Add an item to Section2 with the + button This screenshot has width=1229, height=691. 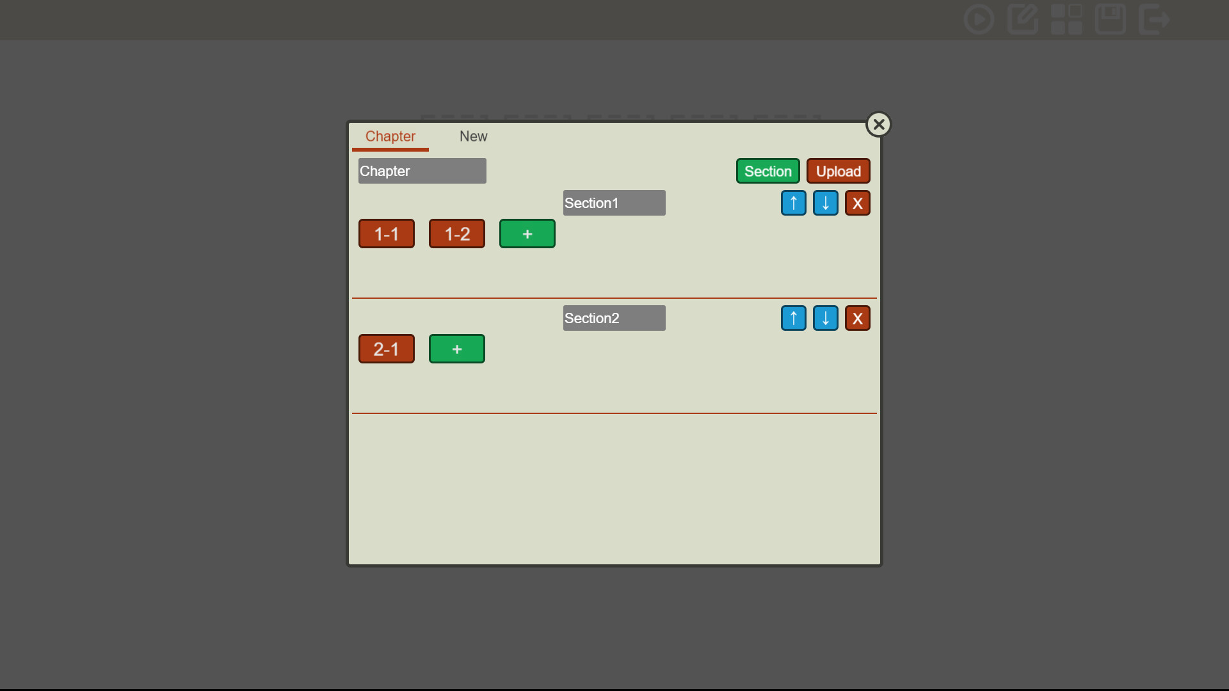(456, 349)
